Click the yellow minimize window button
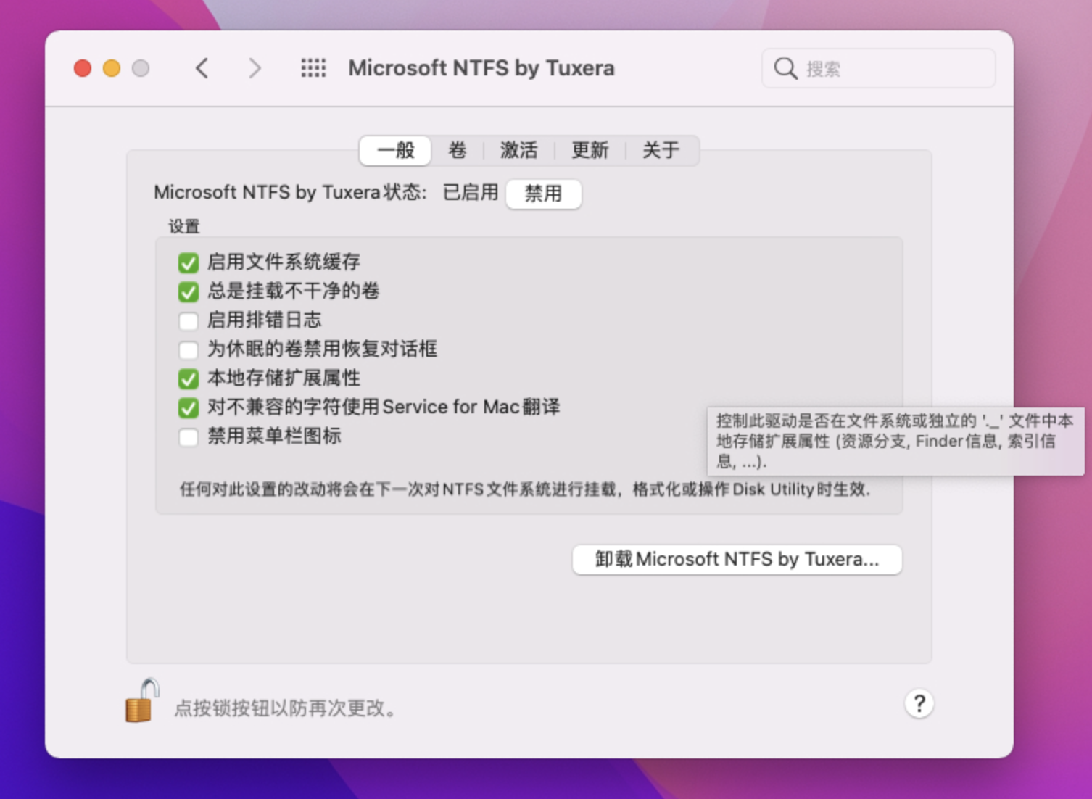This screenshot has width=1092, height=799. [x=112, y=68]
